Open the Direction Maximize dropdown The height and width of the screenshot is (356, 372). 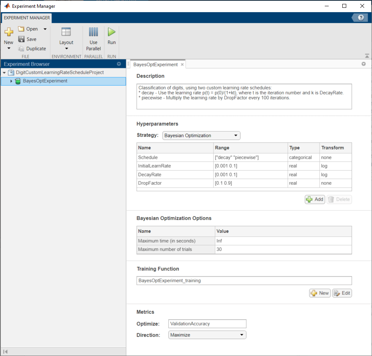tap(207, 335)
